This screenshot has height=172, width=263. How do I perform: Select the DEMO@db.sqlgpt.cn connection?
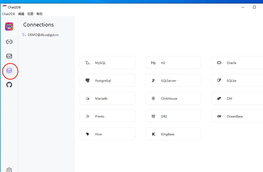click(43, 35)
